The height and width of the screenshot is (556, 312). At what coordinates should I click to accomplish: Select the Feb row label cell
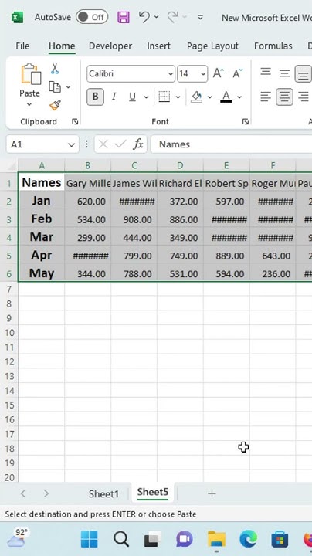(x=42, y=219)
